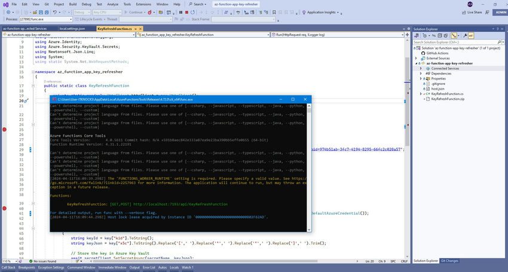This screenshot has height=272, width=508.
Task: Click the Continue debug button
Action: point(133,13)
